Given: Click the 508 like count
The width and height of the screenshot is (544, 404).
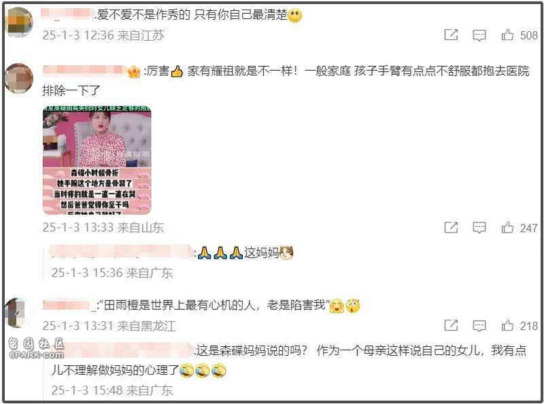Looking at the screenshot, I should [529, 35].
